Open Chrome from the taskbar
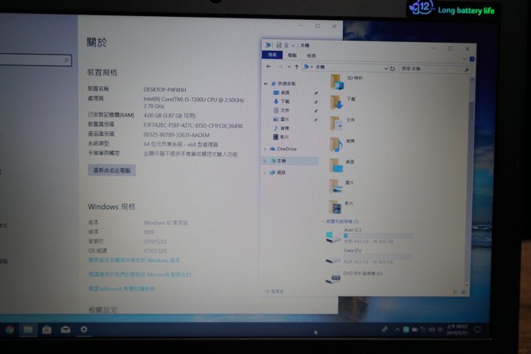531x354 pixels. coord(10,329)
